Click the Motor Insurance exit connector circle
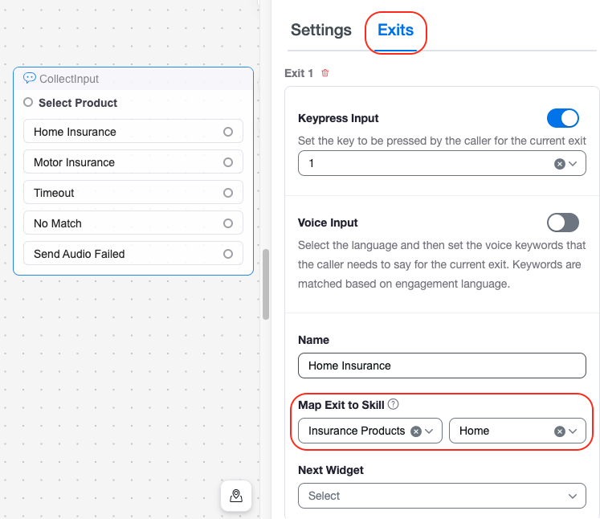The width and height of the screenshot is (600, 519). (228, 162)
